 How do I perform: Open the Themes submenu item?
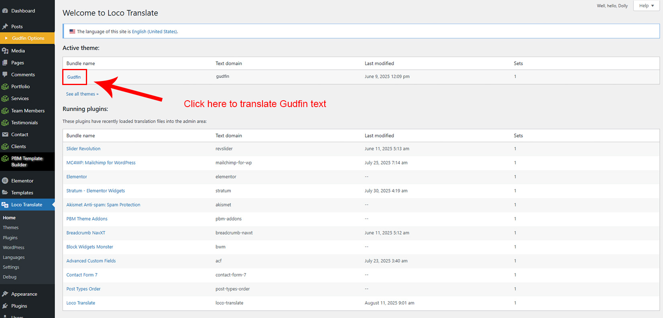(x=11, y=228)
